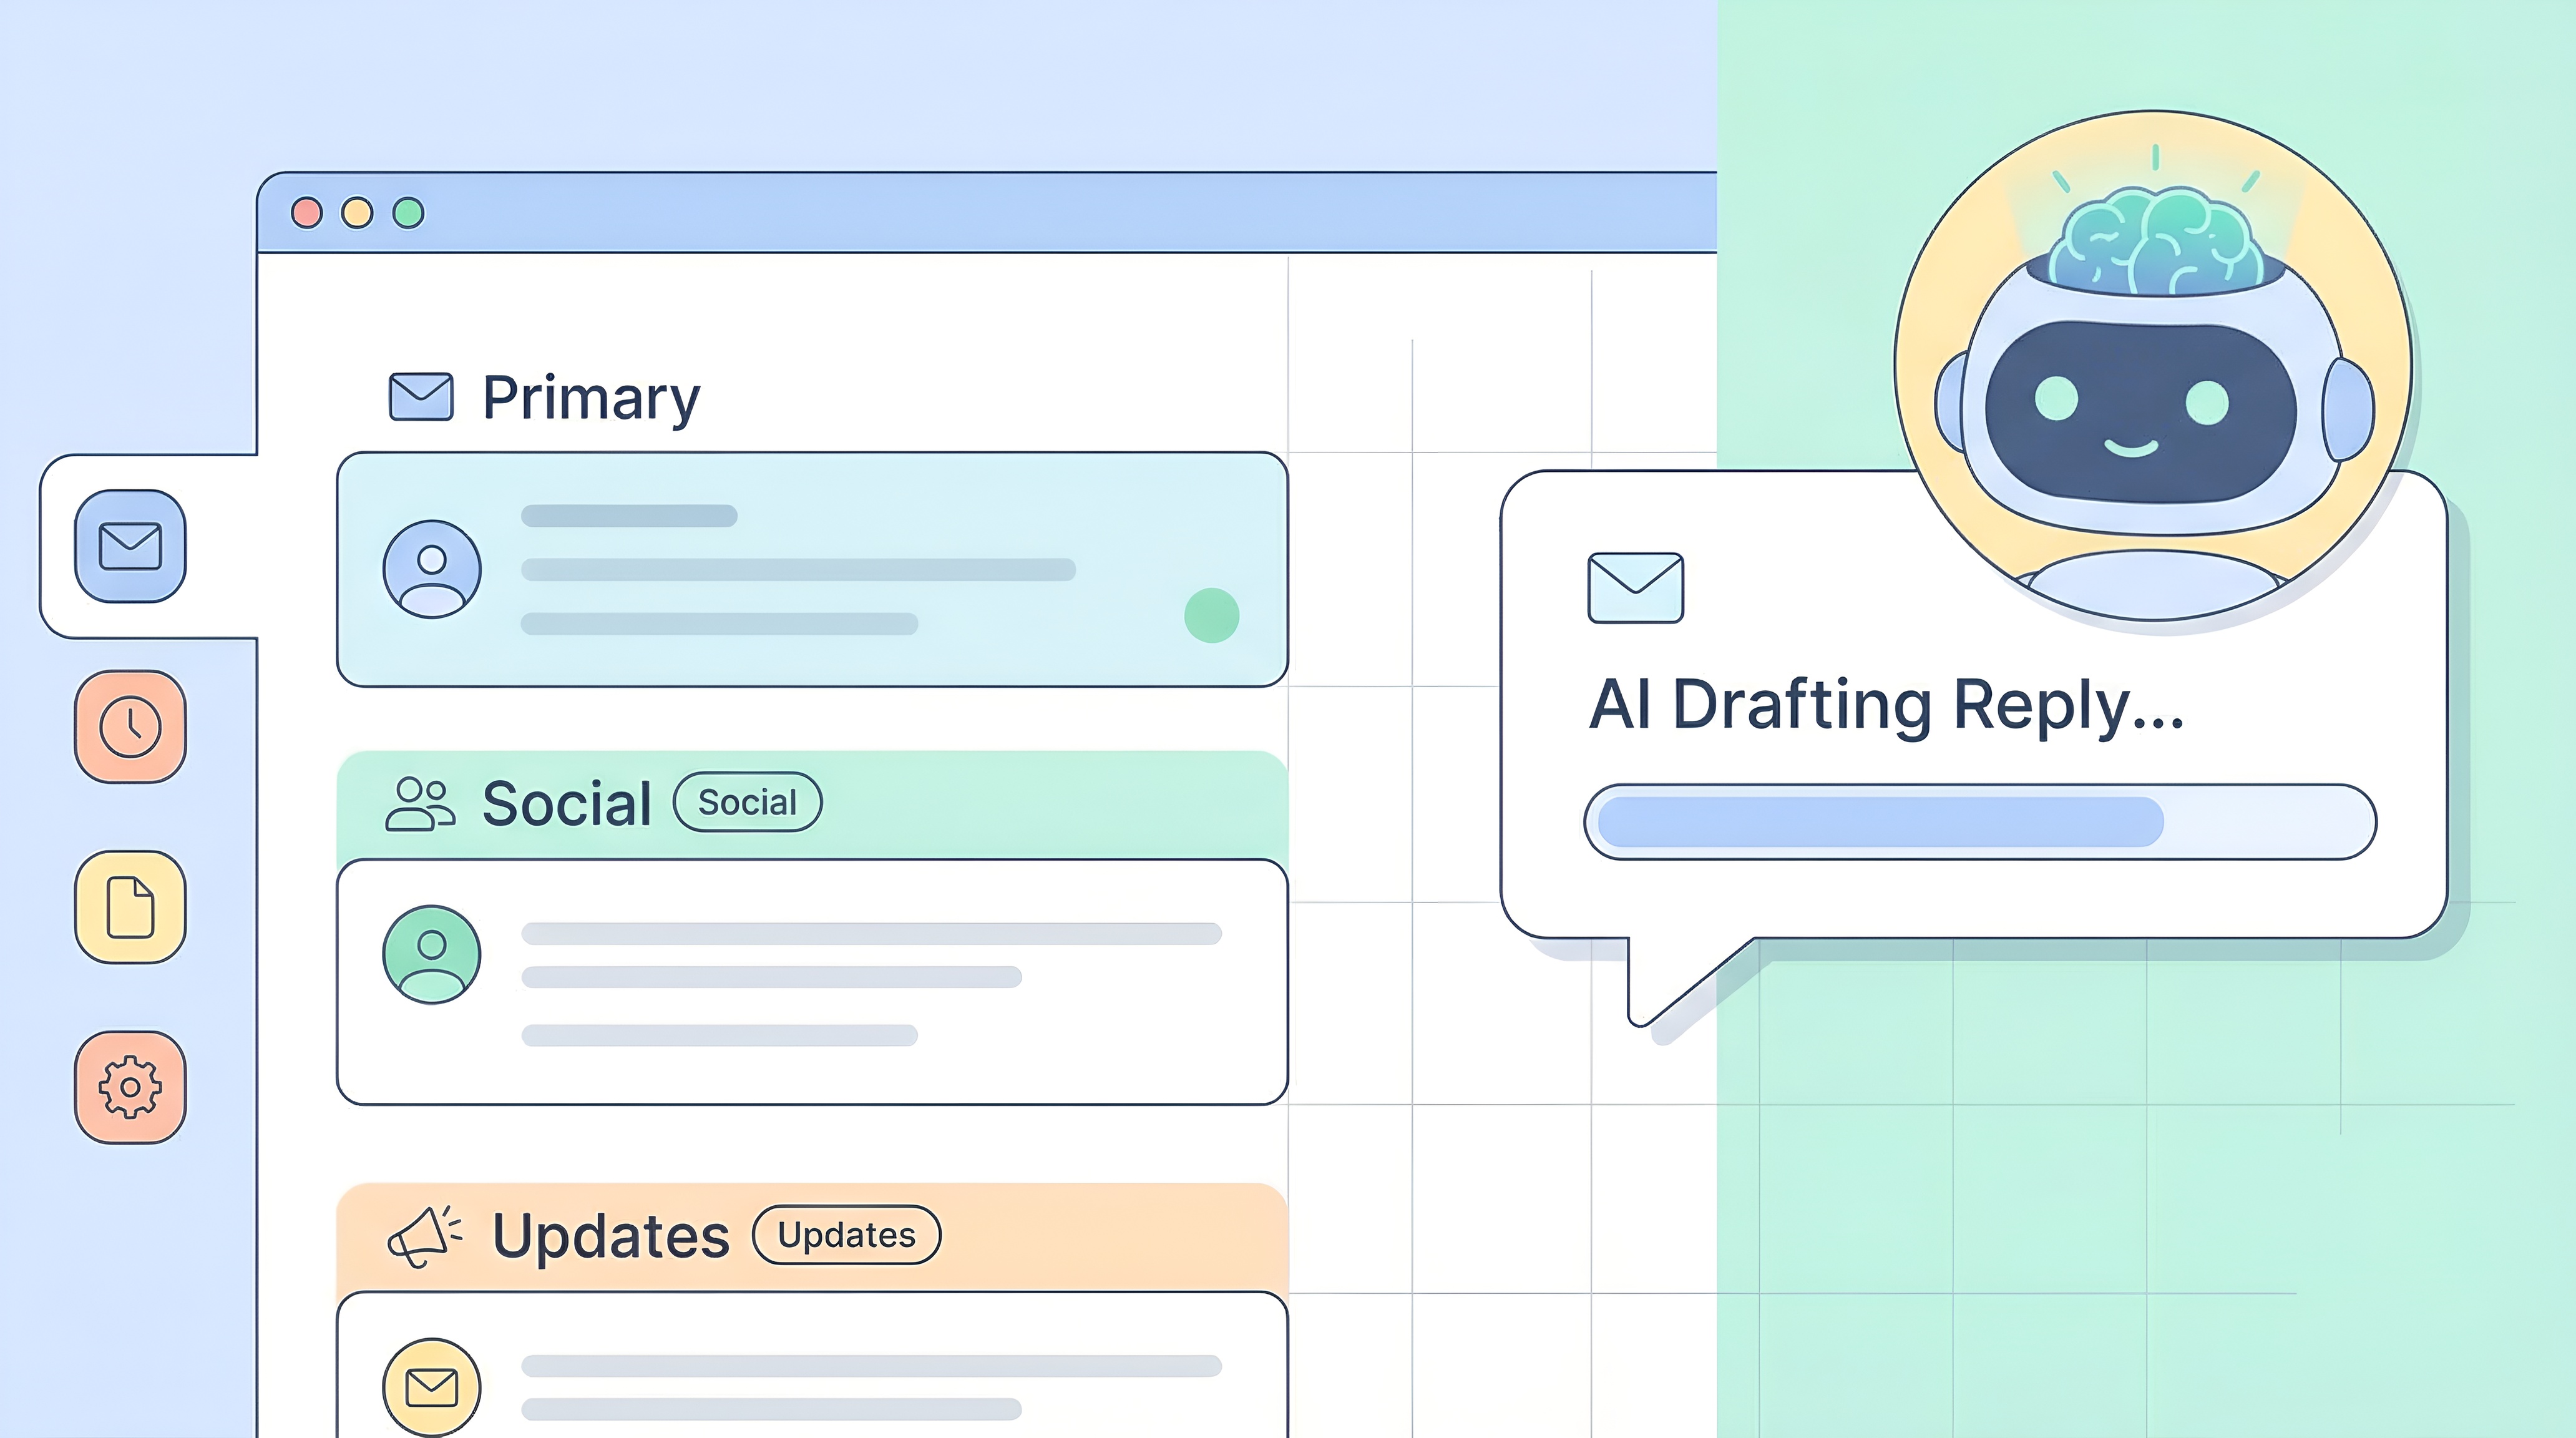Click the people icon beside Social
This screenshot has height=1438, width=2576.
[420, 803]
